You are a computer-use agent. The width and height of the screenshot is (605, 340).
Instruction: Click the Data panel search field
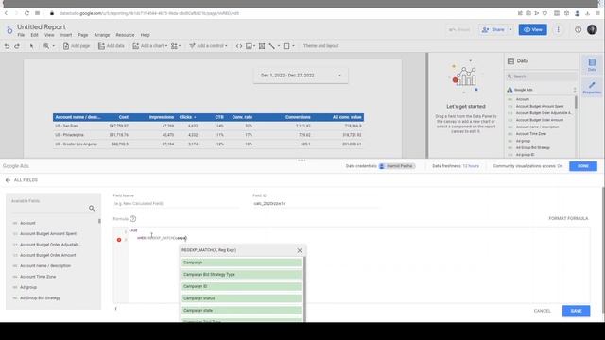(542, 76)
